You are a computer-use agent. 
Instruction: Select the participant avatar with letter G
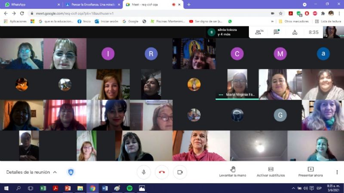coord(280,115)
